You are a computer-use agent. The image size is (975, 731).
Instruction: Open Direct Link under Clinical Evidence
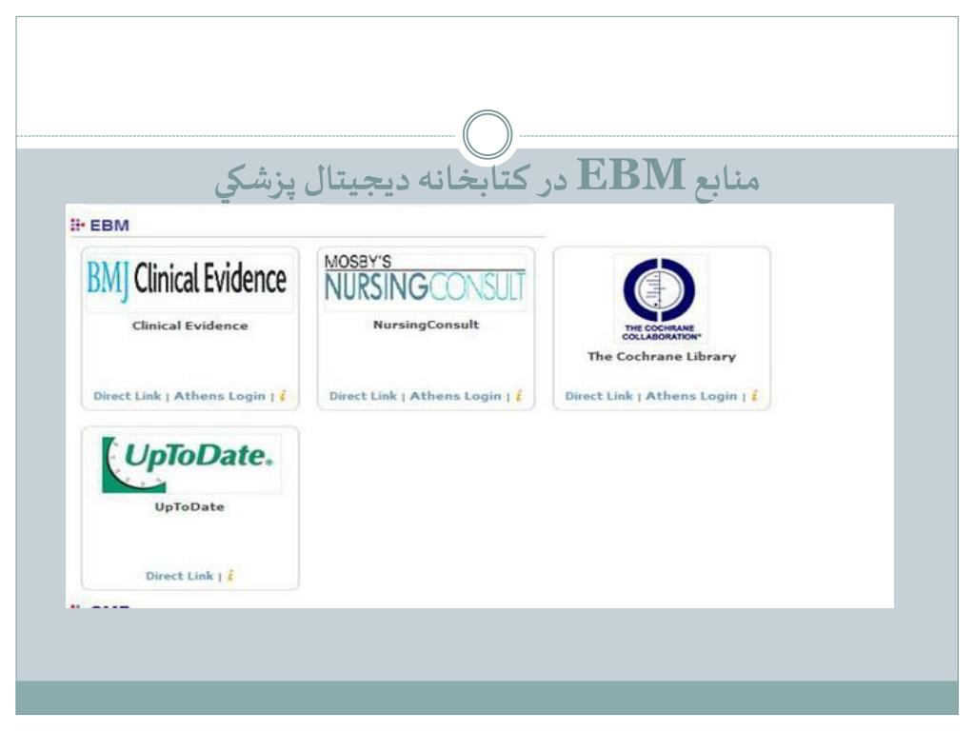127,396
